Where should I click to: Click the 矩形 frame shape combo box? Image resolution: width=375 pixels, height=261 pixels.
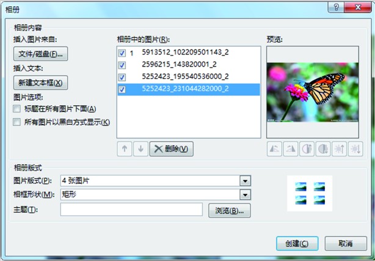point(156,195)
